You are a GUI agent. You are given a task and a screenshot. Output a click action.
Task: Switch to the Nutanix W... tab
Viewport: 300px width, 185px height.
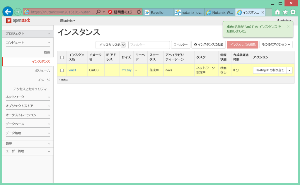click(220, 12)
